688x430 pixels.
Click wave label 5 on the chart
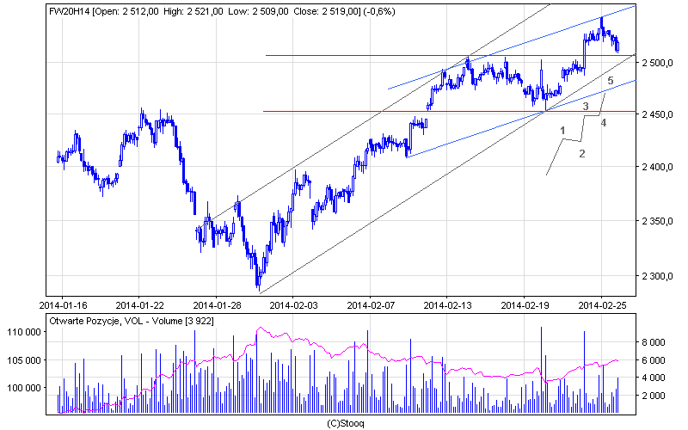[610, 81]
